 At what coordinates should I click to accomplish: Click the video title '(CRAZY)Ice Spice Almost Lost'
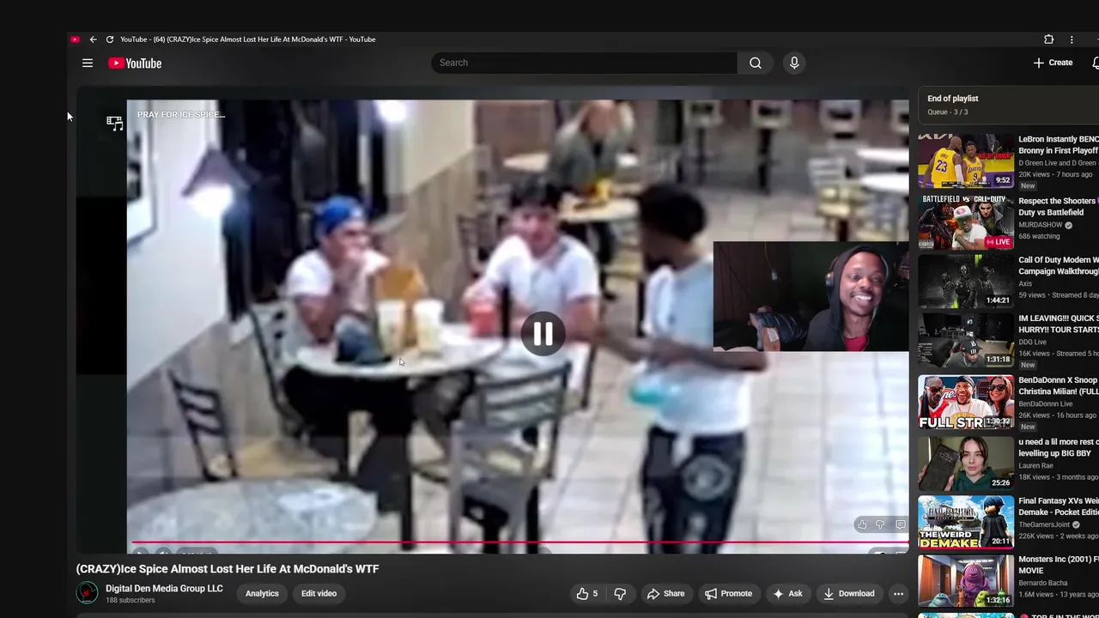[228, 568]
